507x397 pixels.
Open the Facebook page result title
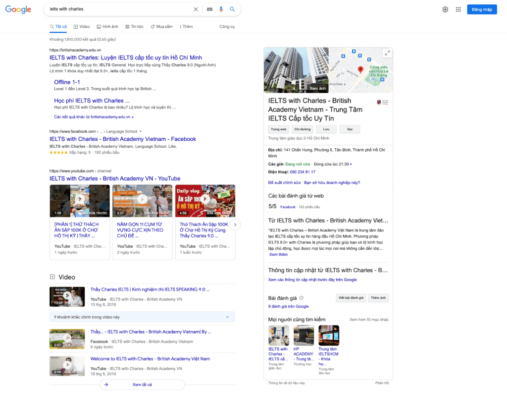[123, 139]
